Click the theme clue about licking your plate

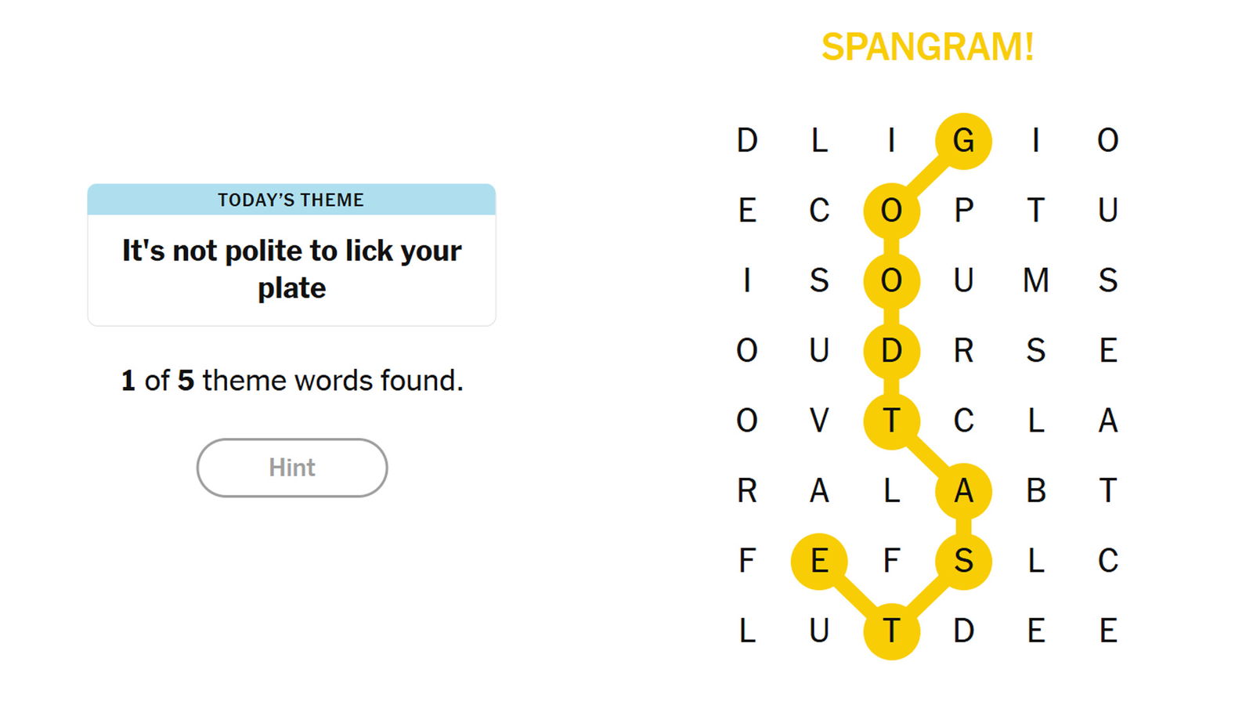point(291,269)
